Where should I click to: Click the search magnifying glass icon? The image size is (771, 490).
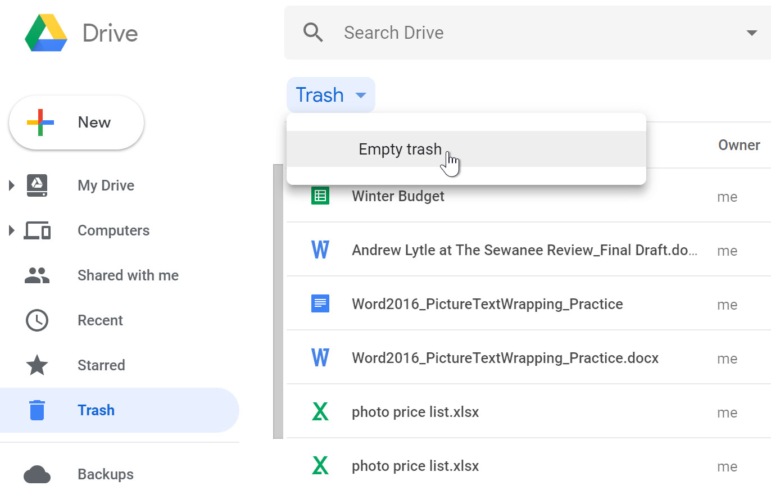pos(313,32)
